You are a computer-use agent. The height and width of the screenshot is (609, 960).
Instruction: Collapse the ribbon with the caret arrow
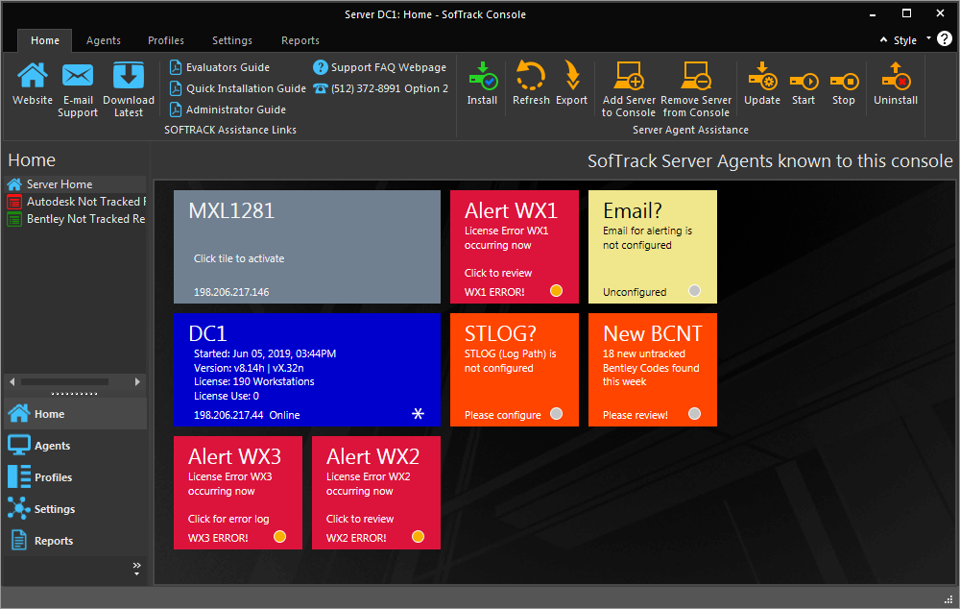pos(883,39)
